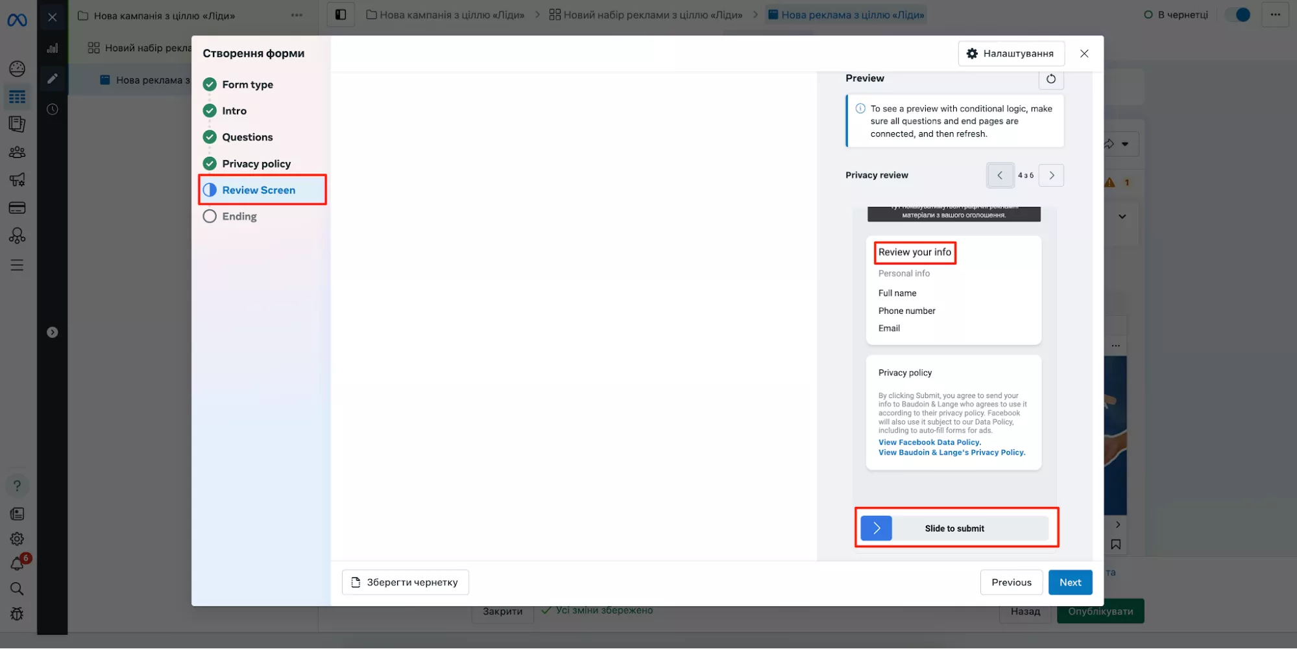Toggle the draft status switch
The image size is (1297, 649).
[1238, 15]
